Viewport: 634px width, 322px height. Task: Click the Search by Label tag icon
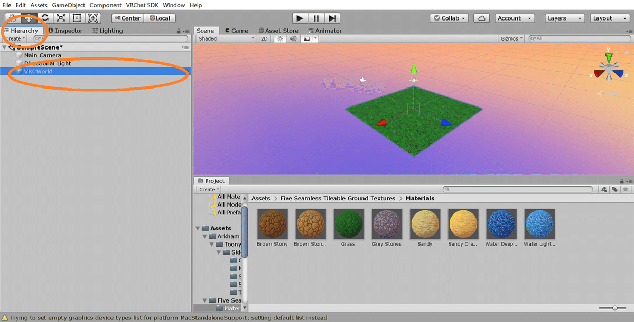(x=615, y=189)
